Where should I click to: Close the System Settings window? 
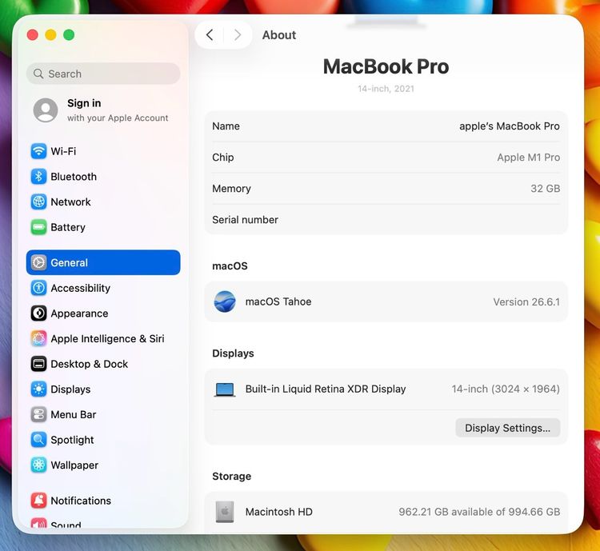(x=33, y=35)
